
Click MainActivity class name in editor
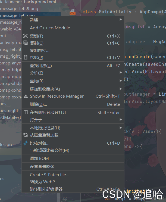(115, 12)
